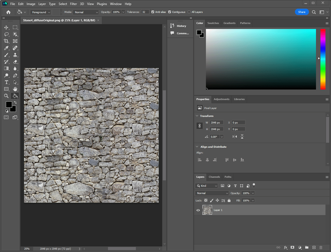Pick the Eyedropper tool
Viewport: 331px width, 252px height.
click(7, 48)
